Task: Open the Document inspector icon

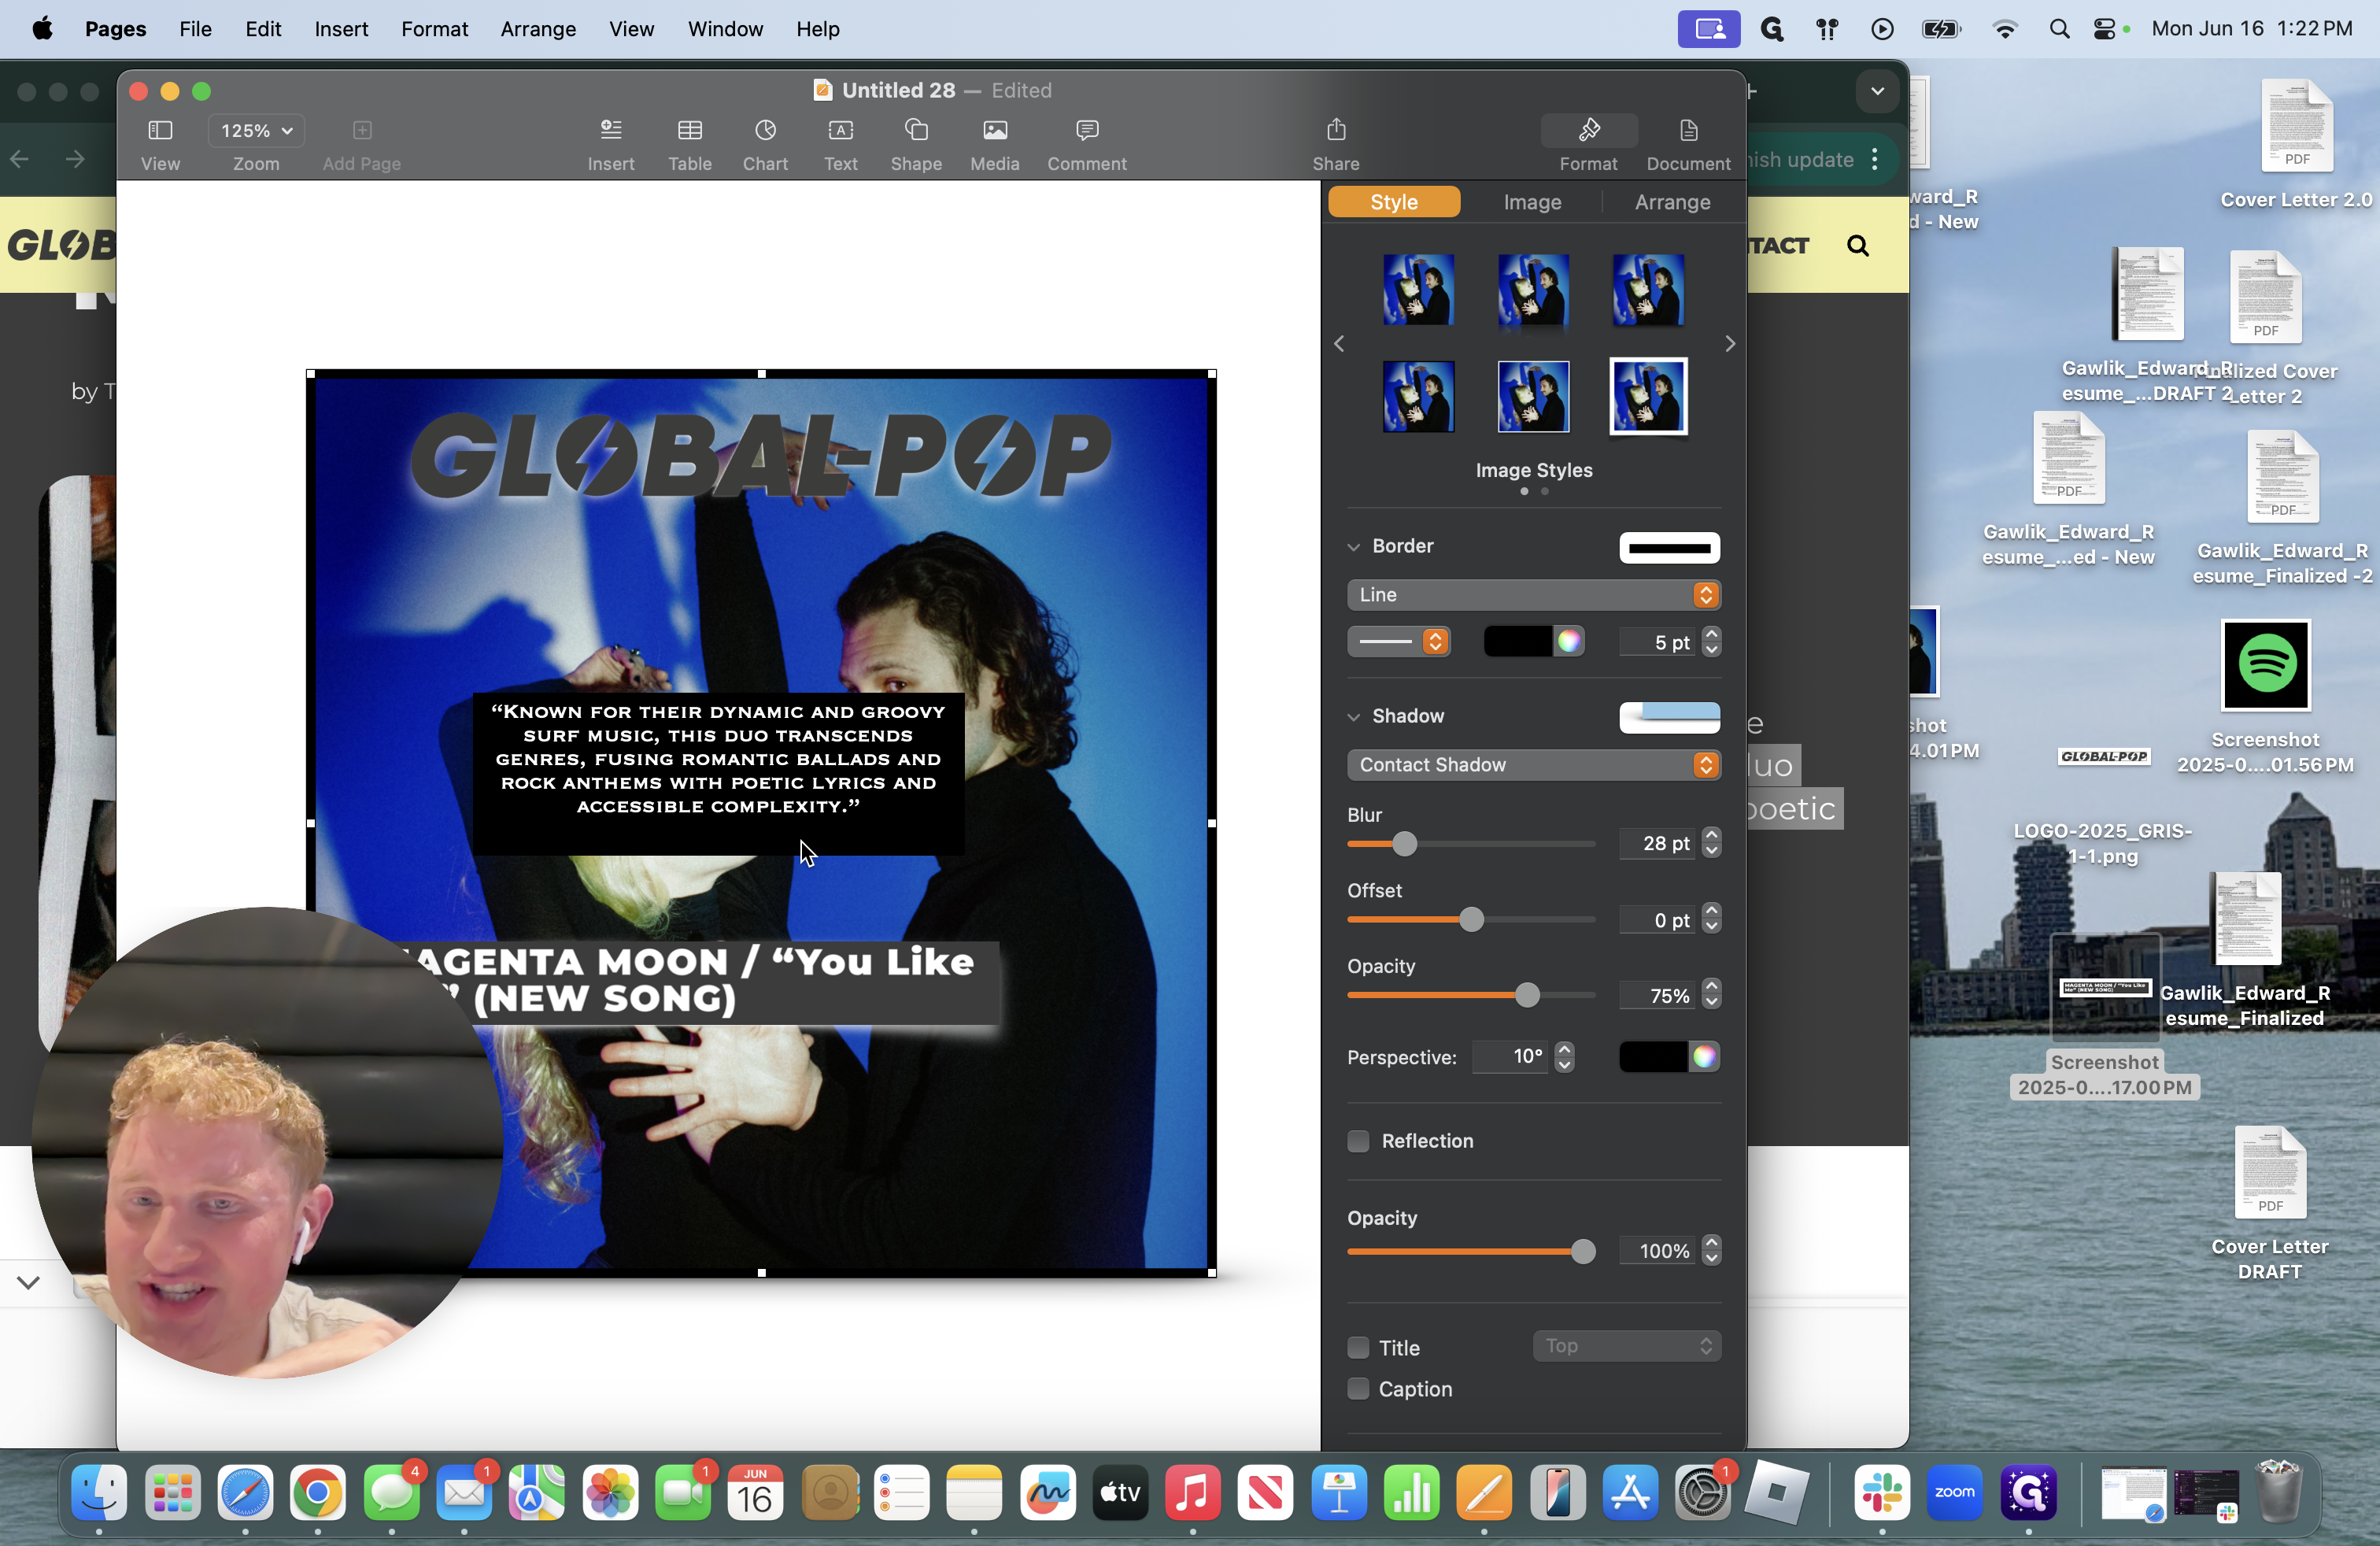Action: point(1688,131)
